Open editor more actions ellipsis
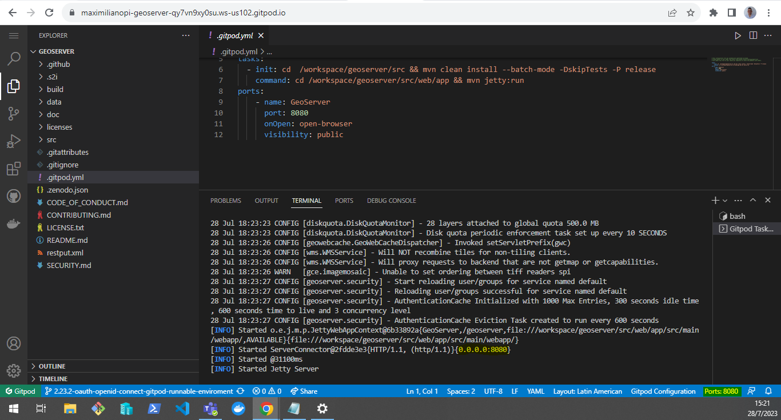 (x=768, y=35)
